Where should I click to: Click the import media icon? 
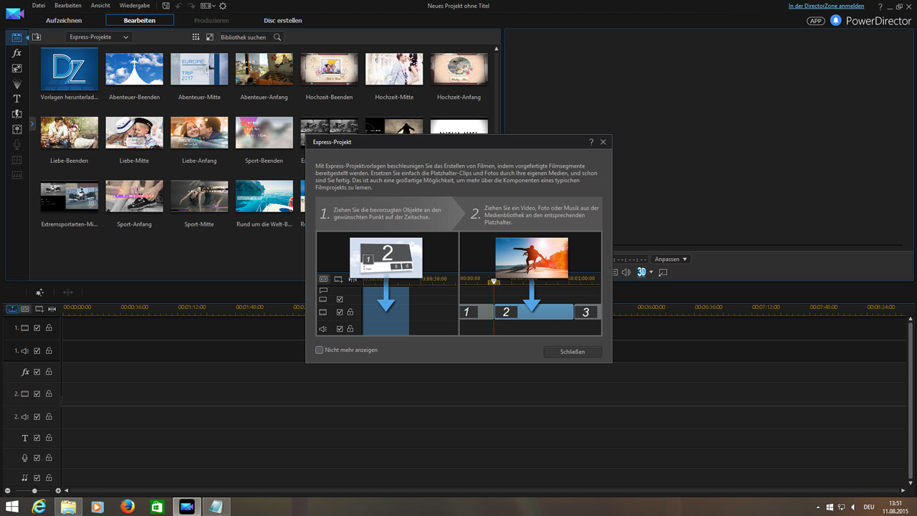pyautogui.click(x=37, y=37)
